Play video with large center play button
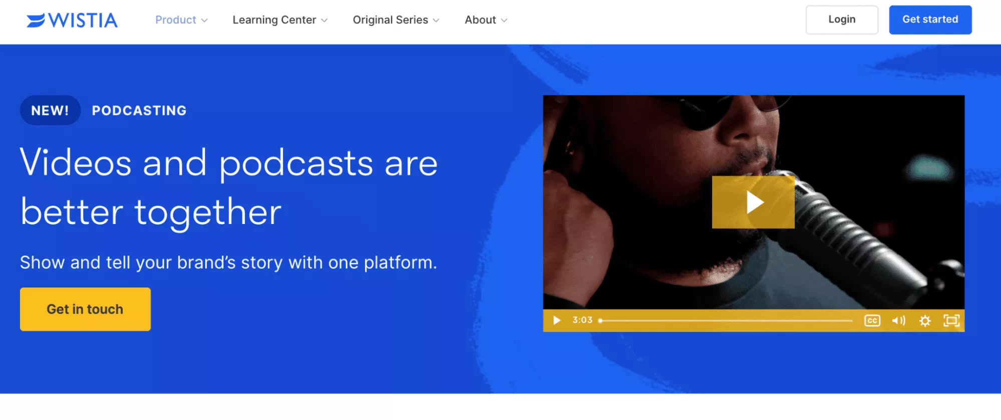Image resolution: width=1001 pixels, height=420 pixels. click(x=753, y=202)
